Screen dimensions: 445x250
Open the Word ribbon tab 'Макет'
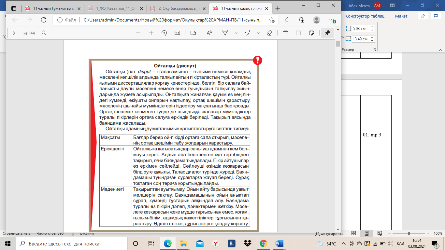(x=401, y=16)
